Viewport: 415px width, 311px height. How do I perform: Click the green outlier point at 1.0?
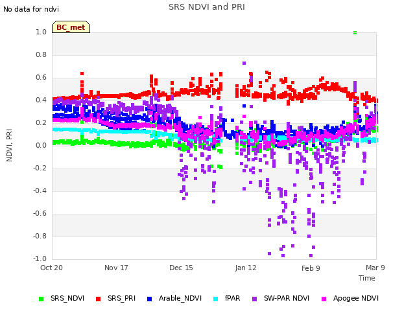tap(355, 32)
